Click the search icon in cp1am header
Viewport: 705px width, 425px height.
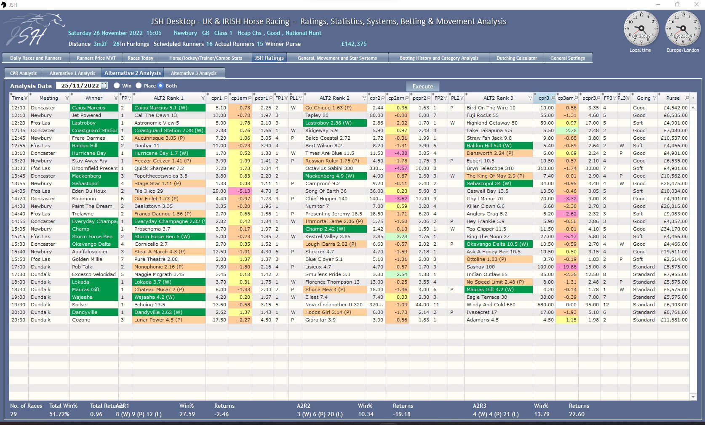click(249, 98)
